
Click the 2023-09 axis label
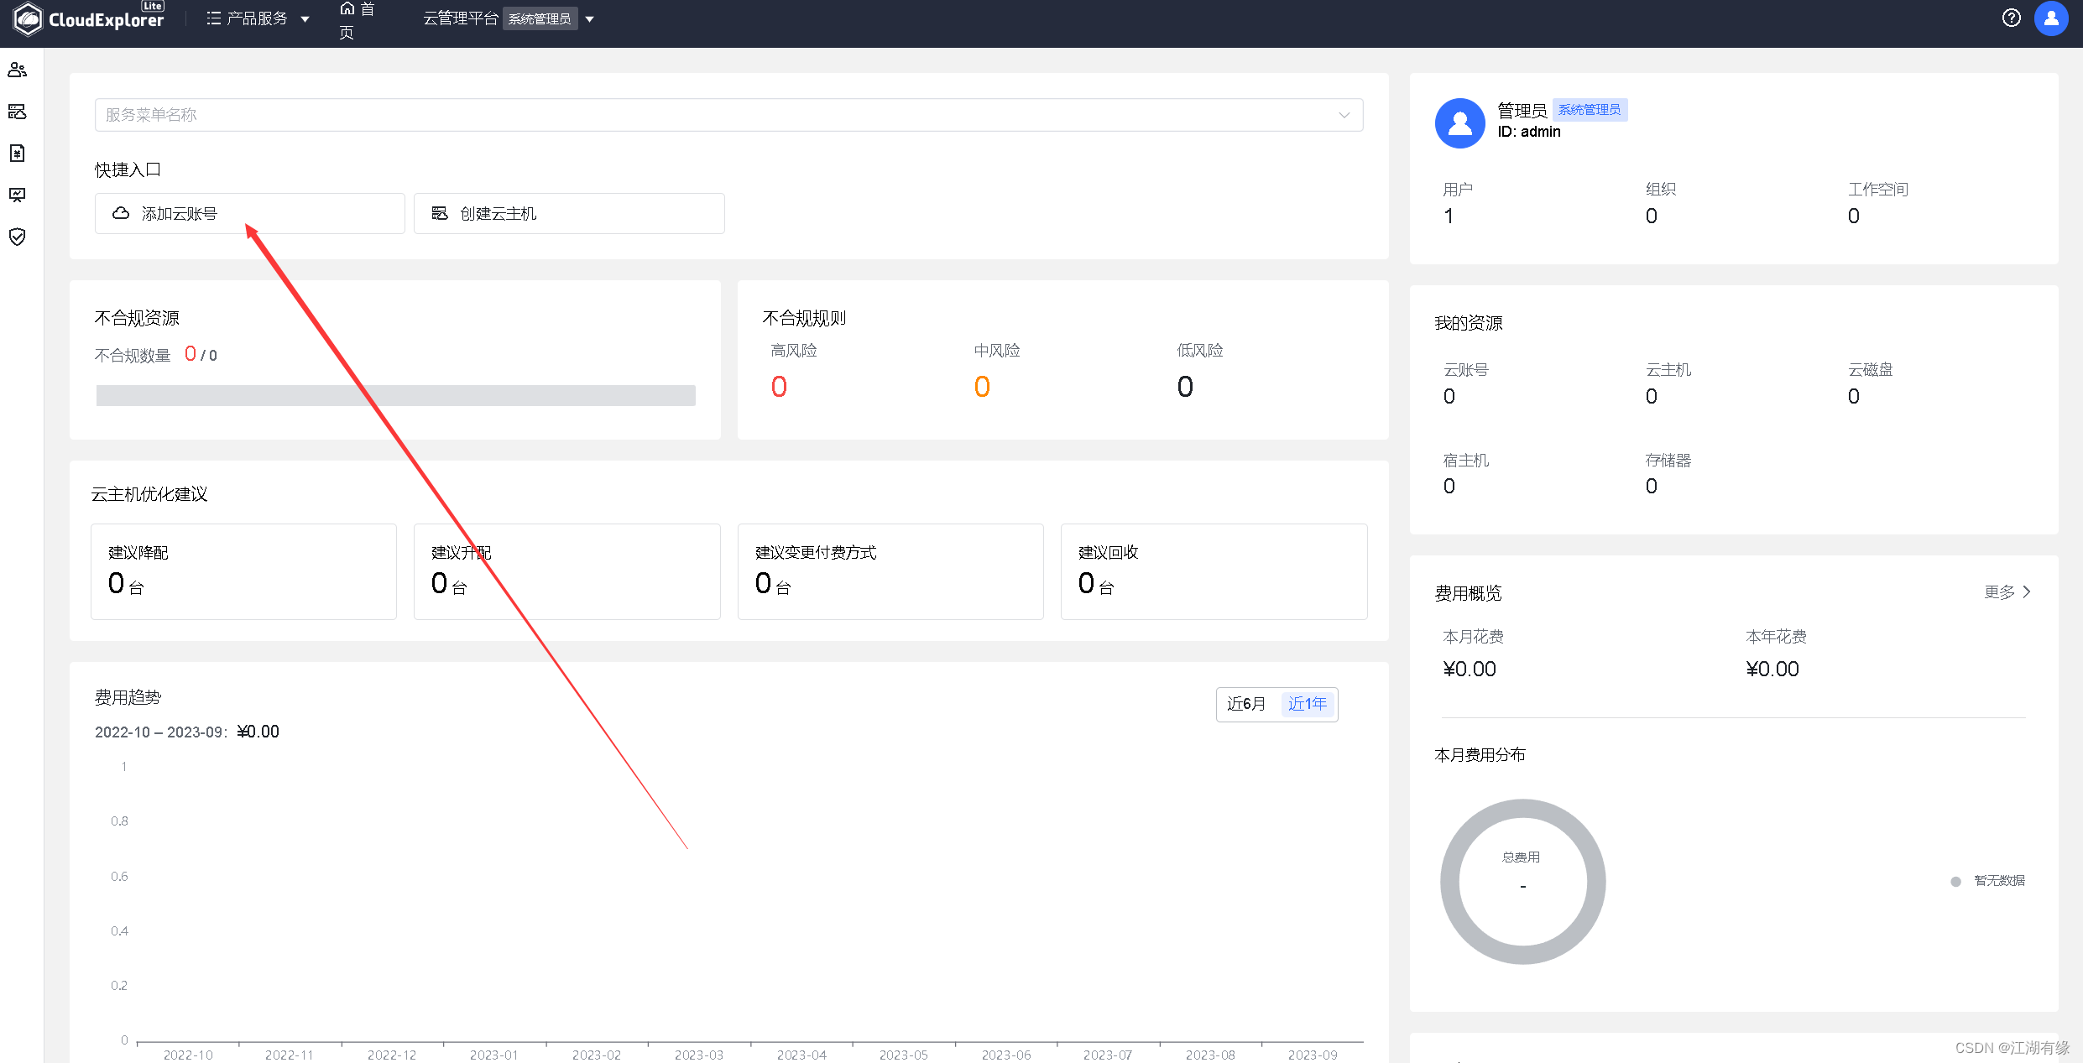[1313, 1055]
